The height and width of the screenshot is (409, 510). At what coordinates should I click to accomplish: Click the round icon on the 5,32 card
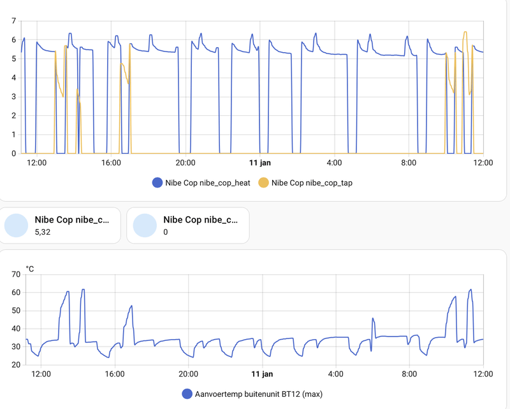[17, 225]
